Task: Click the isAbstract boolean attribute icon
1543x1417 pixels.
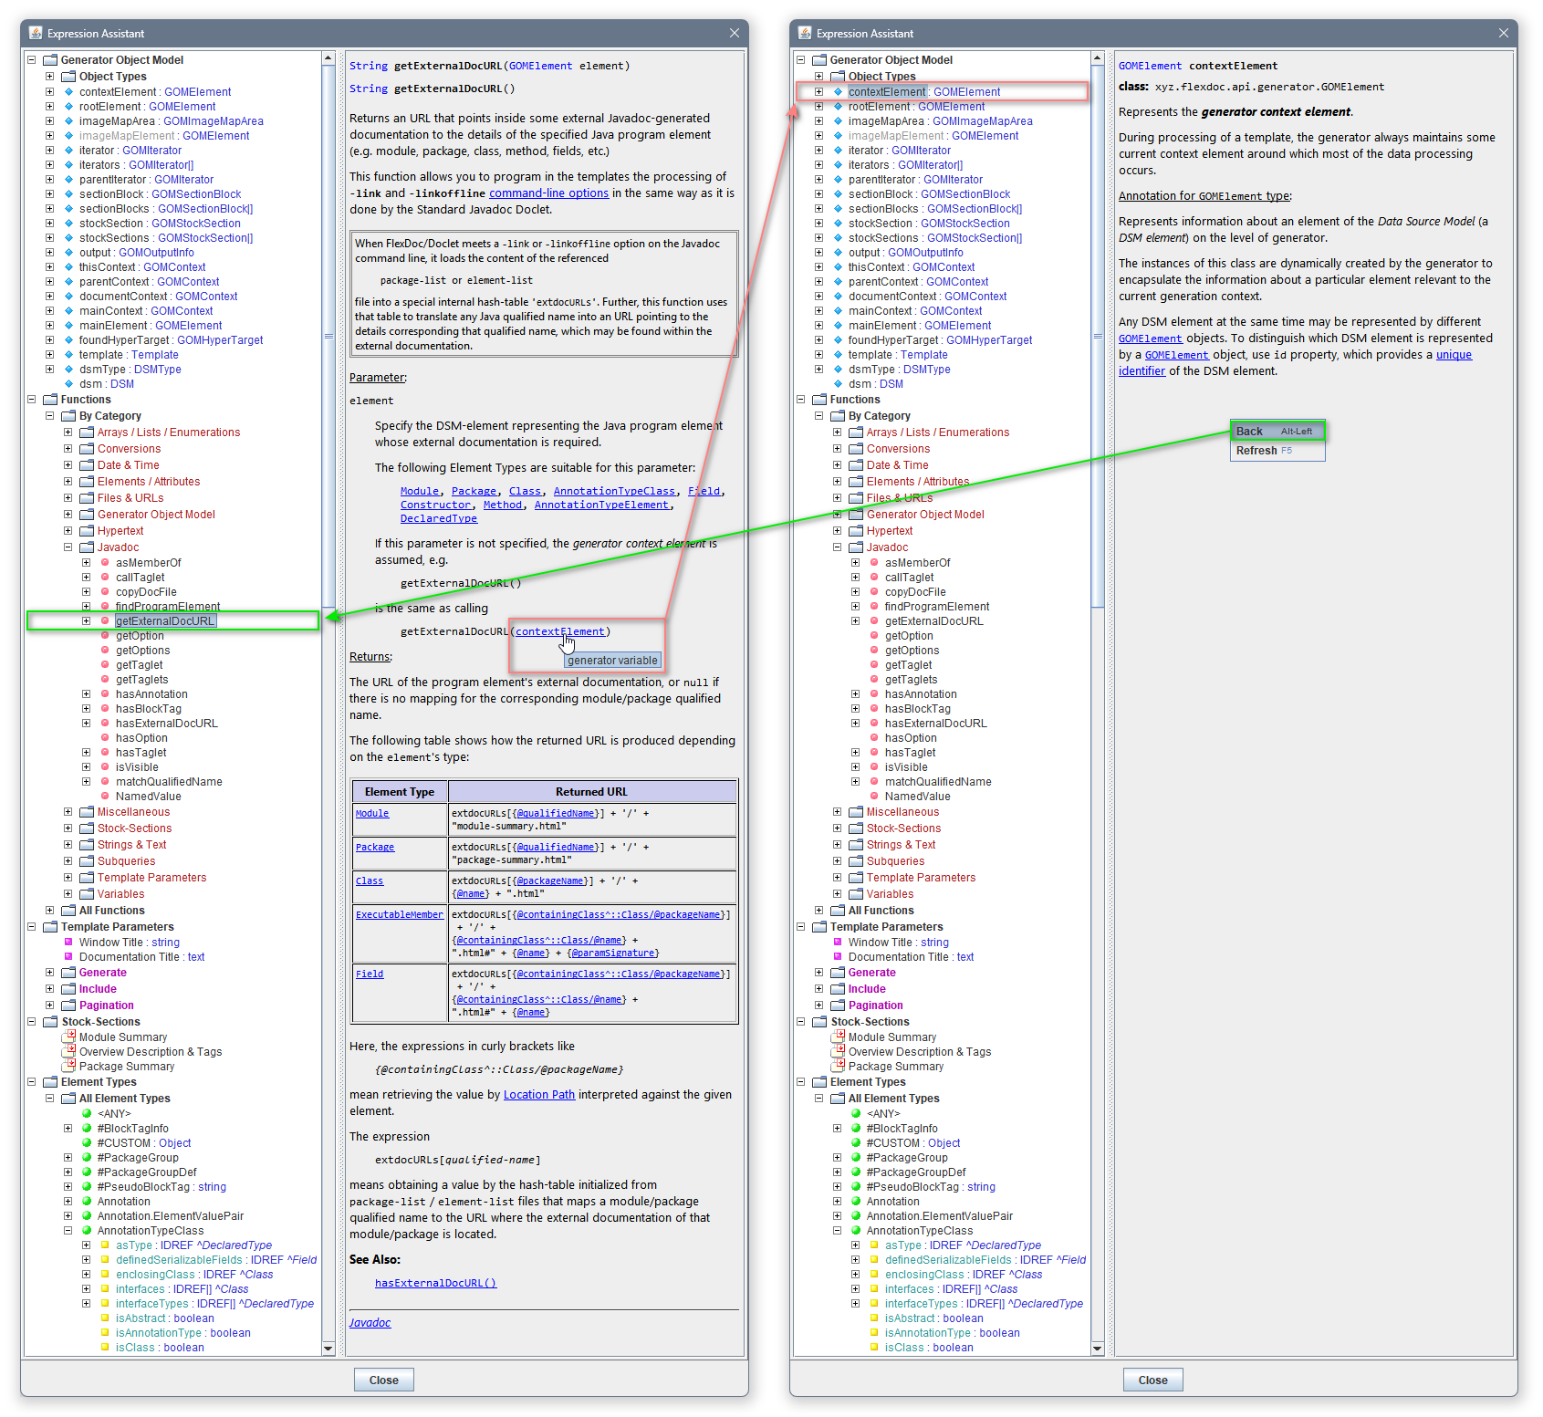Action: [107, 1318]
